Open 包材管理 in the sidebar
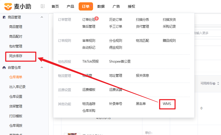Viewport: 221px width, 135px height. (16, 46)
